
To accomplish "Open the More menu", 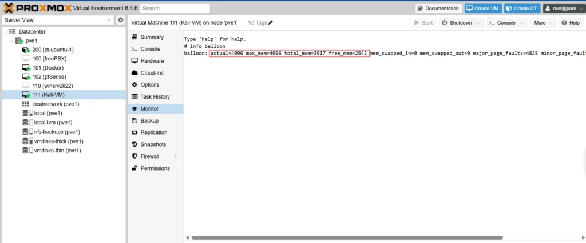I will tap(543, 23).
